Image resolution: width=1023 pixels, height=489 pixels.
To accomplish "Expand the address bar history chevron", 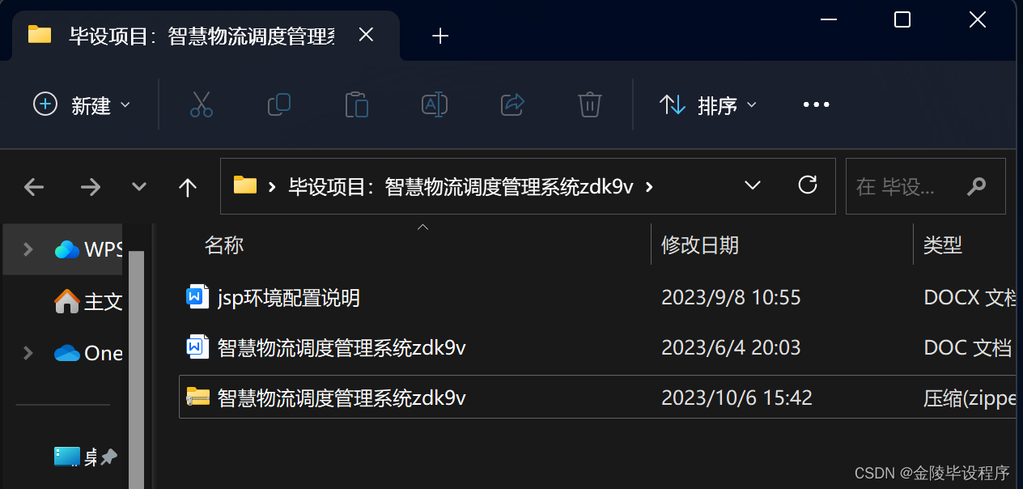I will [753, 185].
